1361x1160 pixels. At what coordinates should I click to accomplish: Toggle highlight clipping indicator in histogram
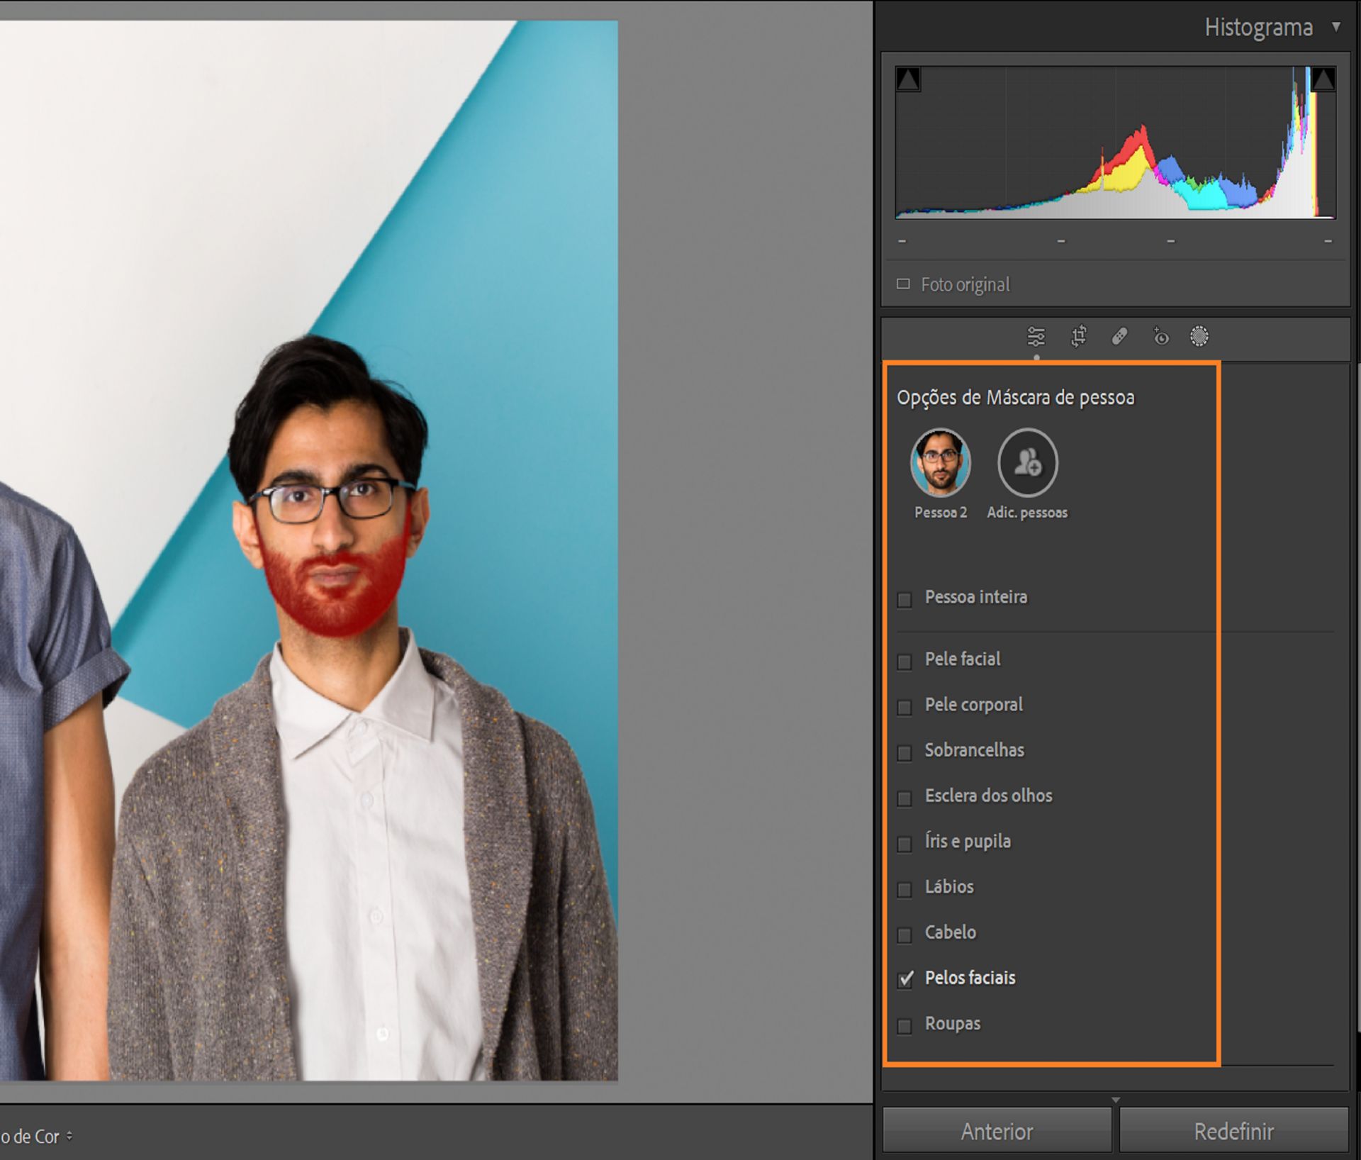(1323, 79)
